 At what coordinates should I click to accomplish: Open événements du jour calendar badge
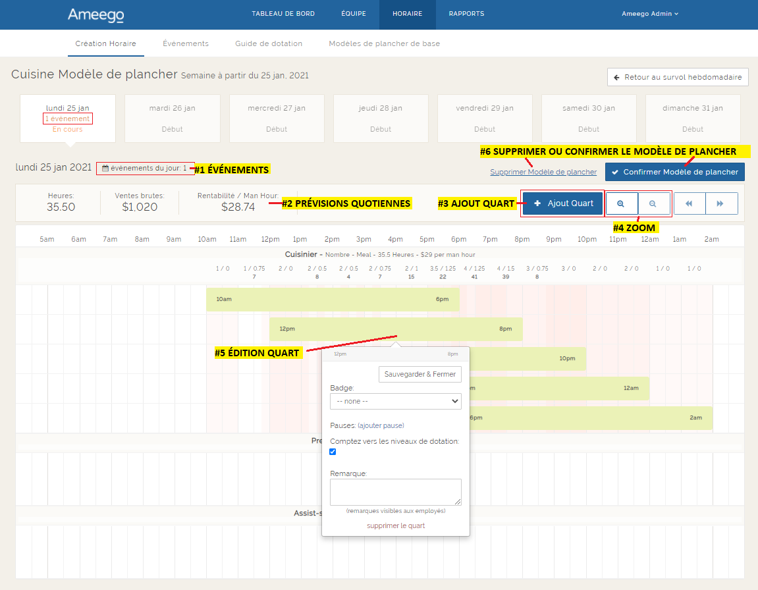[144, 169]
